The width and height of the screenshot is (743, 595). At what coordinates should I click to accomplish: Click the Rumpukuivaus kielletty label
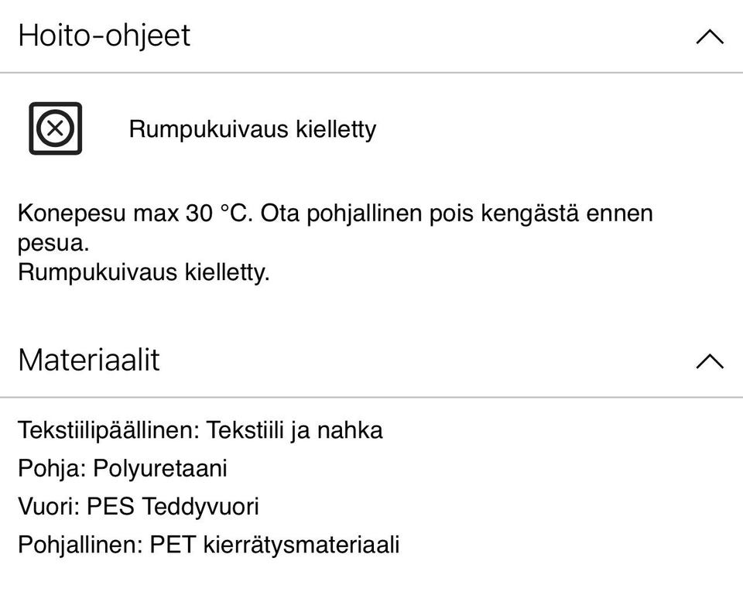pos(252,129)
